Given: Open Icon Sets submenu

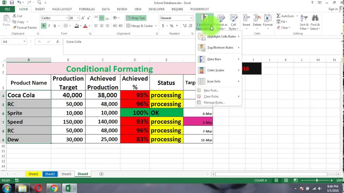Looking at the screenshot, I should pyautogui.click(x=219, y=81).
